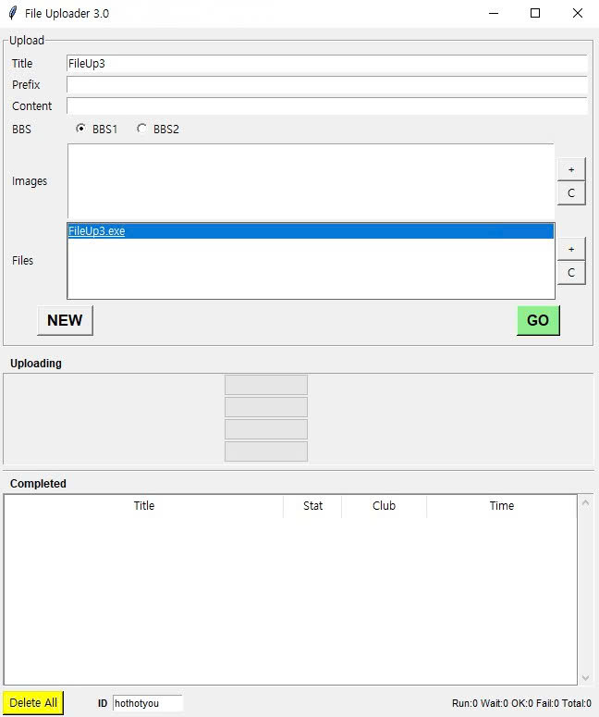Viewport: 599px width, 717px height.
Task: Click the NEW button
Action: pyautogui.click(x=65, y=320)
